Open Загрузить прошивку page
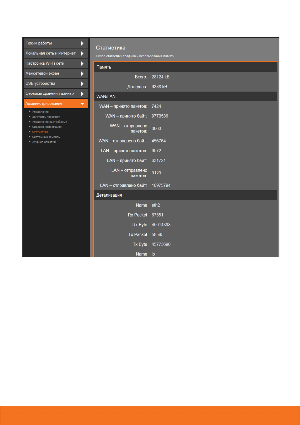The image size is (300, 425). (x=46, y=117)
